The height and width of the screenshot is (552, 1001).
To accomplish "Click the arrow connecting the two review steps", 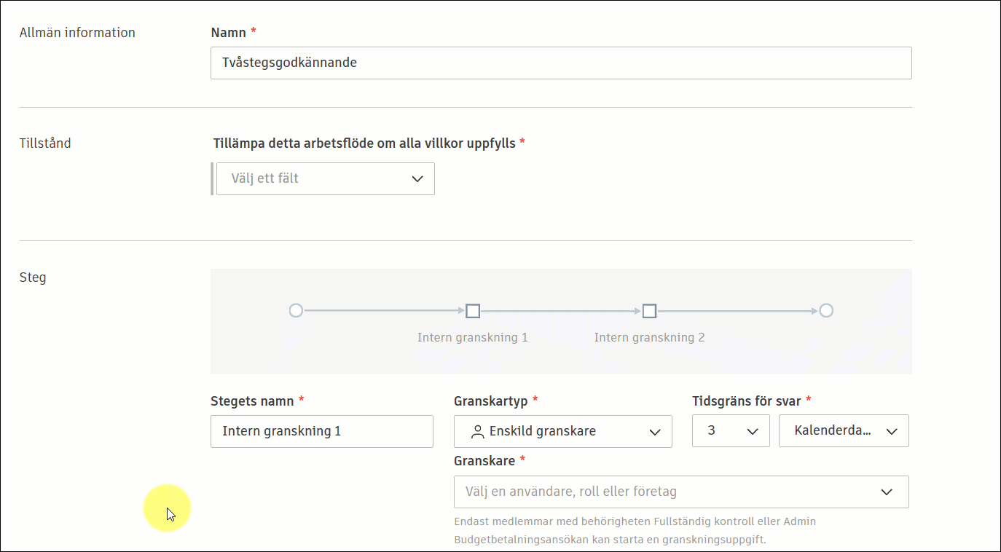I will tap(561, 310).
